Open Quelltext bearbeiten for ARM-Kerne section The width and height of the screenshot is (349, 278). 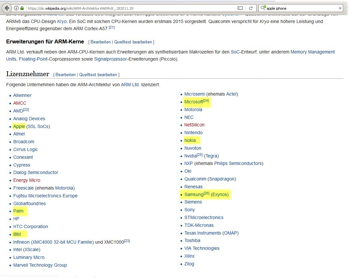pyautogui.click(x=133, y=42)
